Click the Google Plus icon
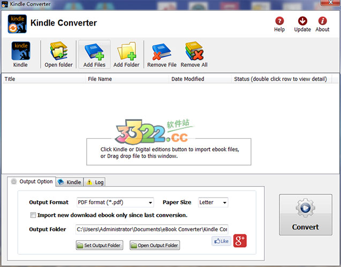Image resolution: width=341 pixels, height=267 pixels. [240, 240]
